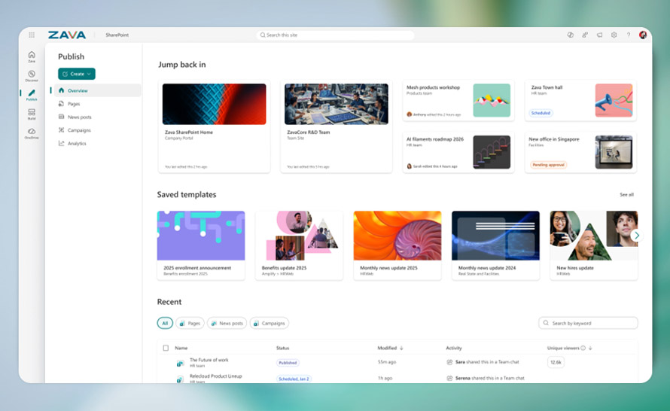Filter Recent by the Campaigns pill
Viewport: 670px width, 411px height.
(x=270, y=323)
